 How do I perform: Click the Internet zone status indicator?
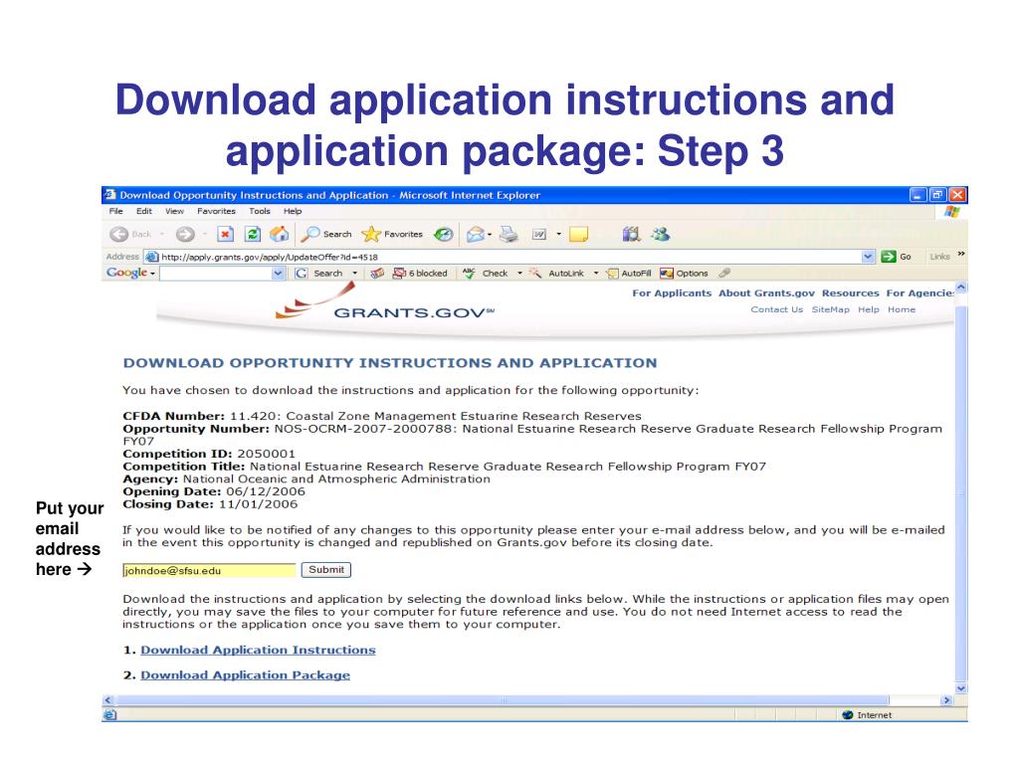(867, 715)
